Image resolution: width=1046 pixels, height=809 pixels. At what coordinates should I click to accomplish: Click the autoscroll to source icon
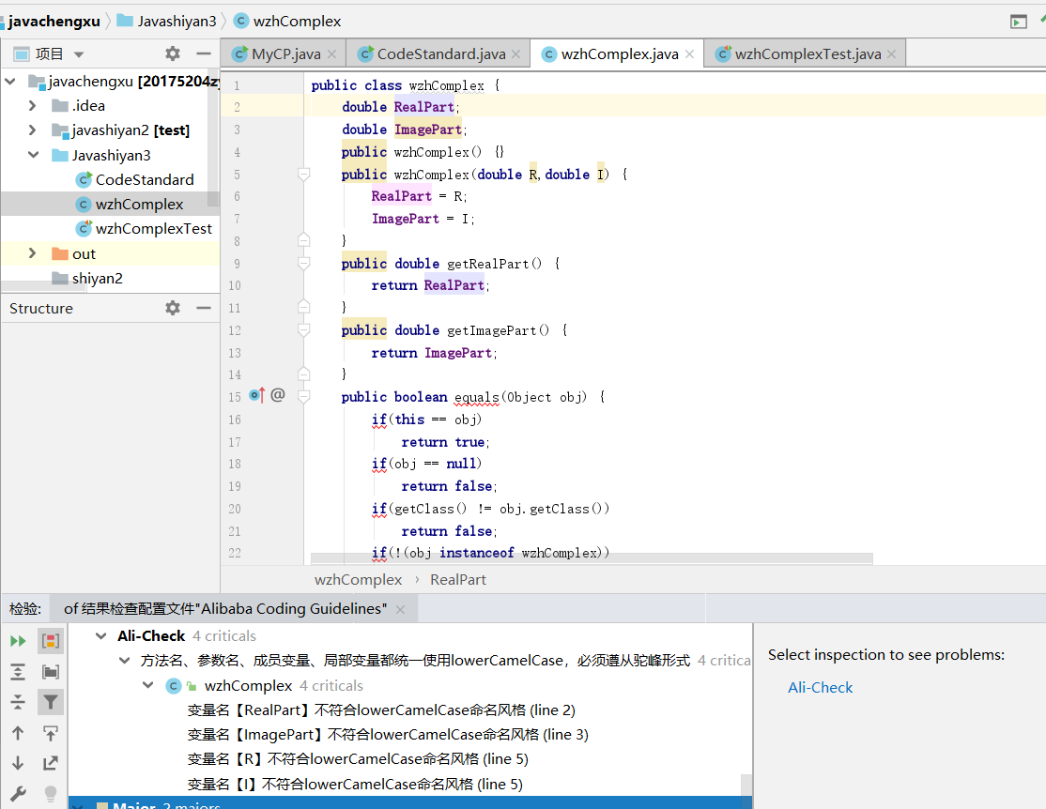tap(51, 733)
